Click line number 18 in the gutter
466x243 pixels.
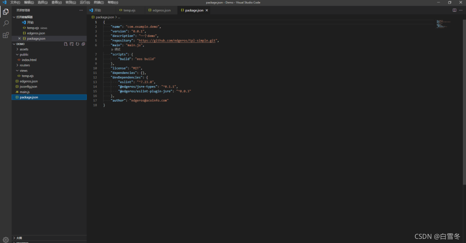coord(95,105)
